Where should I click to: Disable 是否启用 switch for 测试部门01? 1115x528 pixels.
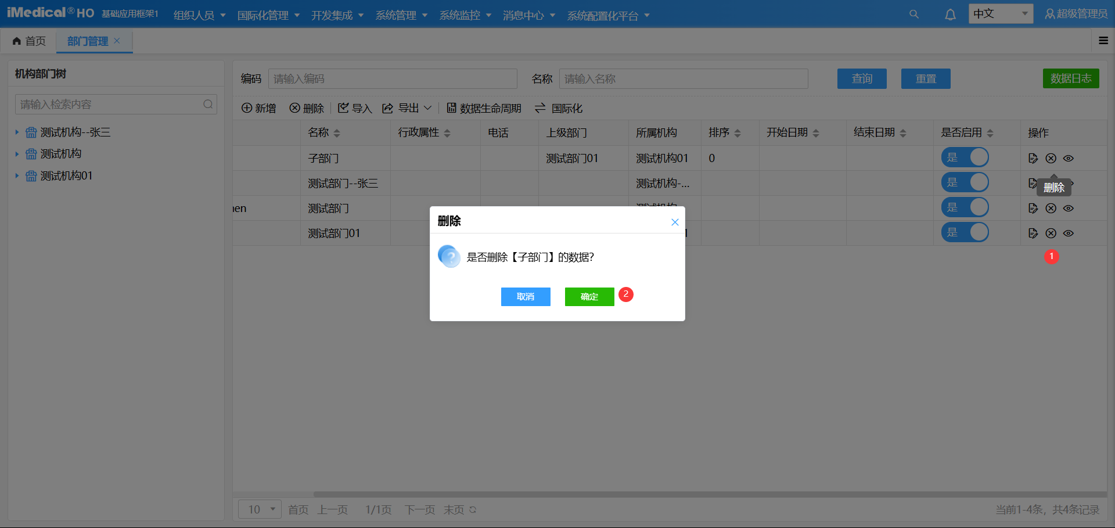point(965,232)
